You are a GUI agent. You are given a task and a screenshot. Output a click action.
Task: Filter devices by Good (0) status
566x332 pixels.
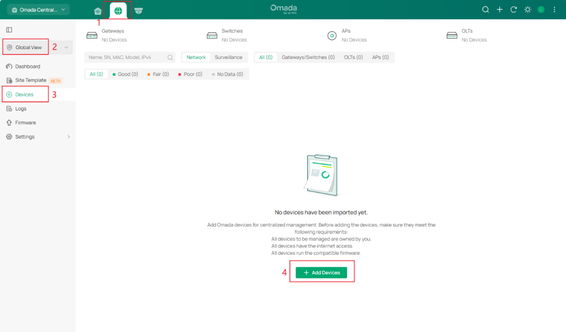[x=125, y=74]
